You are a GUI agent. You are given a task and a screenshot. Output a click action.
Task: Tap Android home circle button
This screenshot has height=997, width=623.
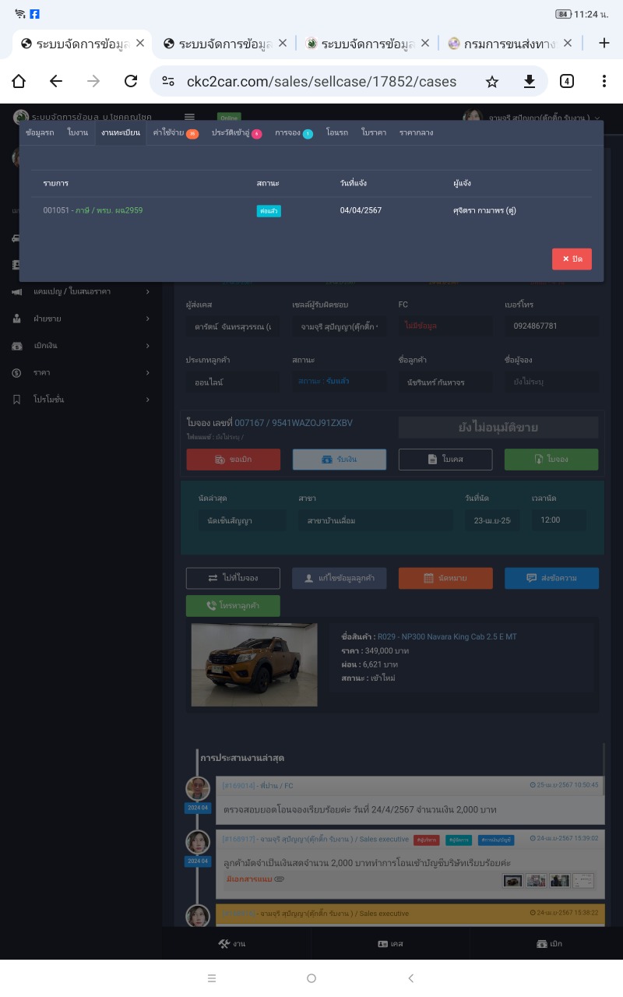(x=311, y=978)
